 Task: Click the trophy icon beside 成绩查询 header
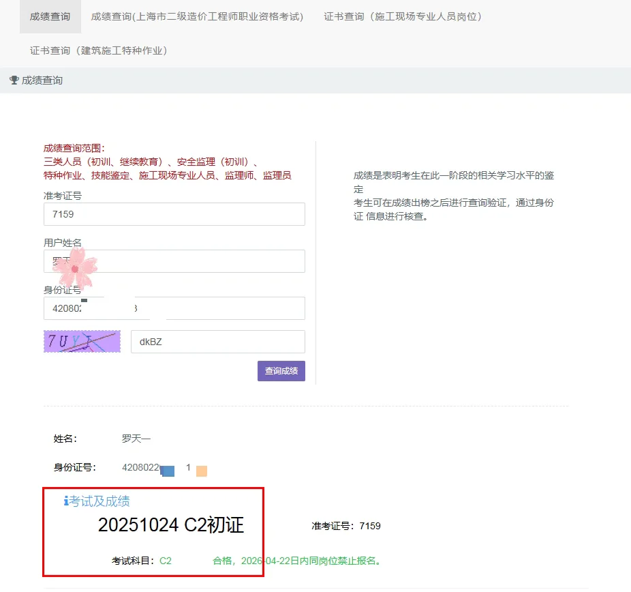(14, 80)
